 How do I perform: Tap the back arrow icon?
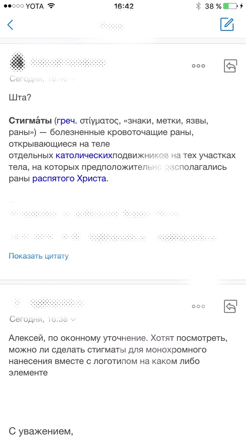point(11,25)
